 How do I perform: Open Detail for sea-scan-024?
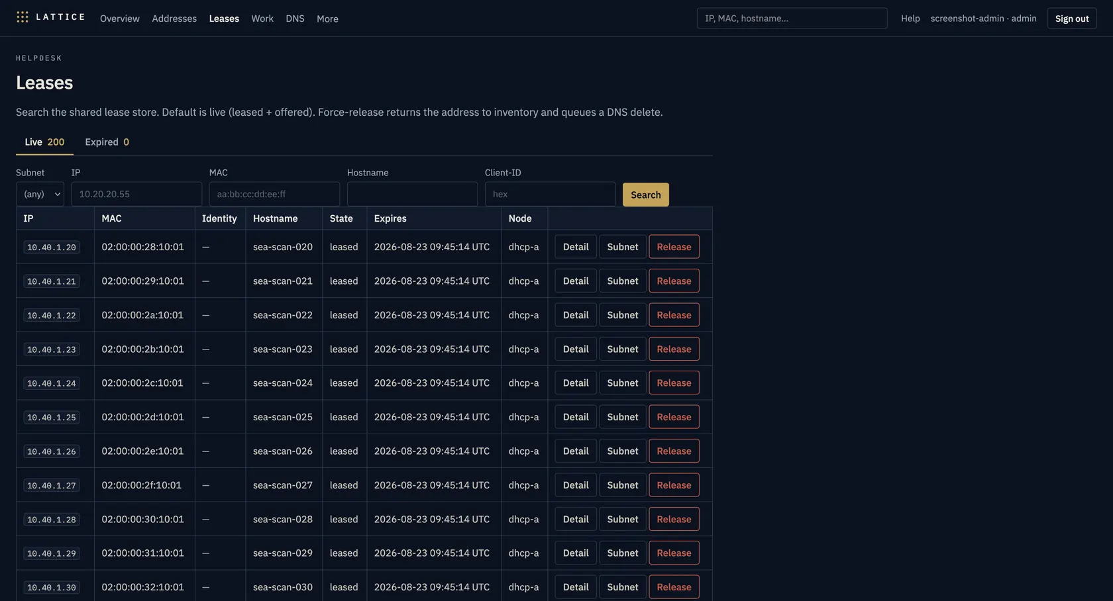pyautogui.click(x=576, y=383)
